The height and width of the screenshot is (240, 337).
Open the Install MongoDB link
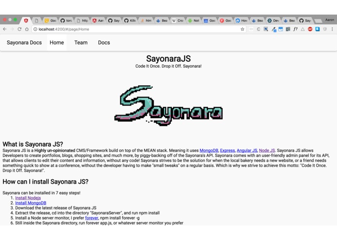pyautogui.click(x=31, y=203)
